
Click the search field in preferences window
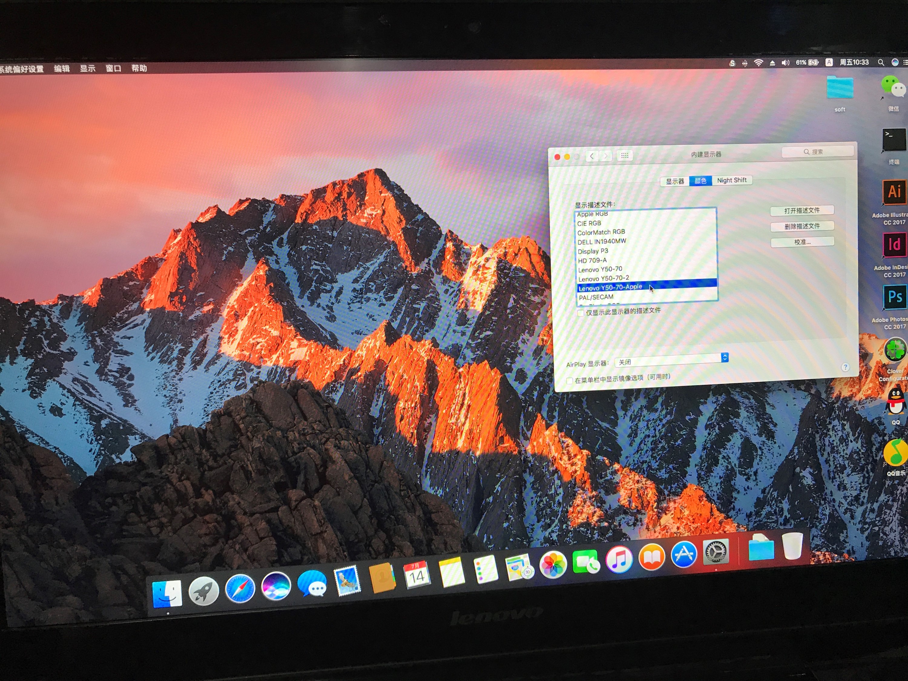tap(817, 151)
